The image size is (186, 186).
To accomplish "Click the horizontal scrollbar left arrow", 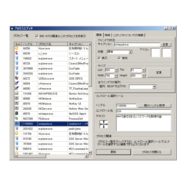I will coord(16,156).
